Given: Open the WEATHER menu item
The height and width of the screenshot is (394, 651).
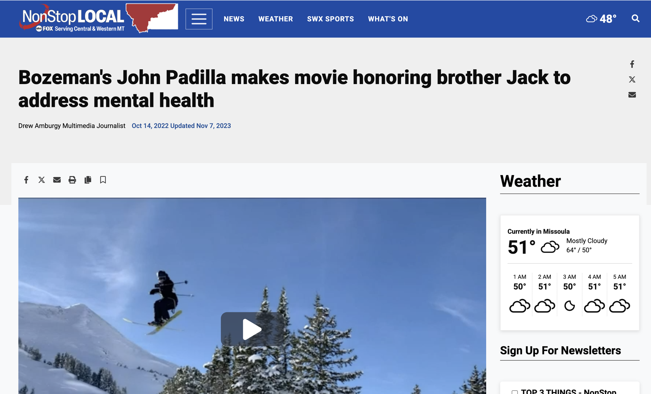Looking at the screenshot, I should pos(275,19).
